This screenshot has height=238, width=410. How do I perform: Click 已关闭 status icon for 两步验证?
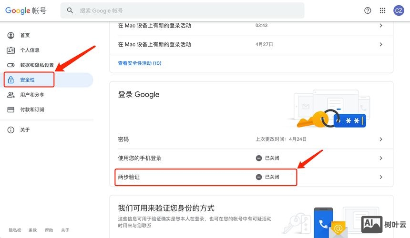[x=258, y=177]
